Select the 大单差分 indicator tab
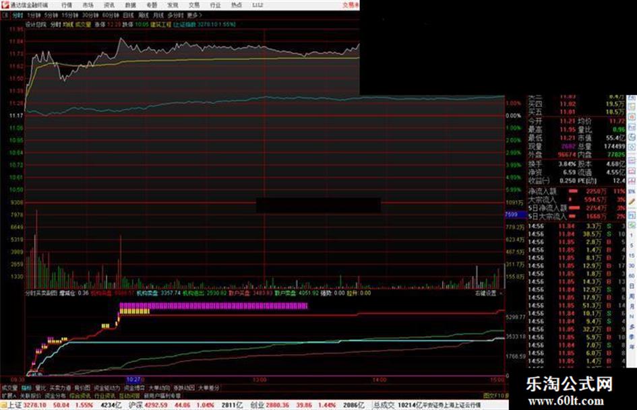Viewport: 637px width, 410px height. (x=208, y=388)
